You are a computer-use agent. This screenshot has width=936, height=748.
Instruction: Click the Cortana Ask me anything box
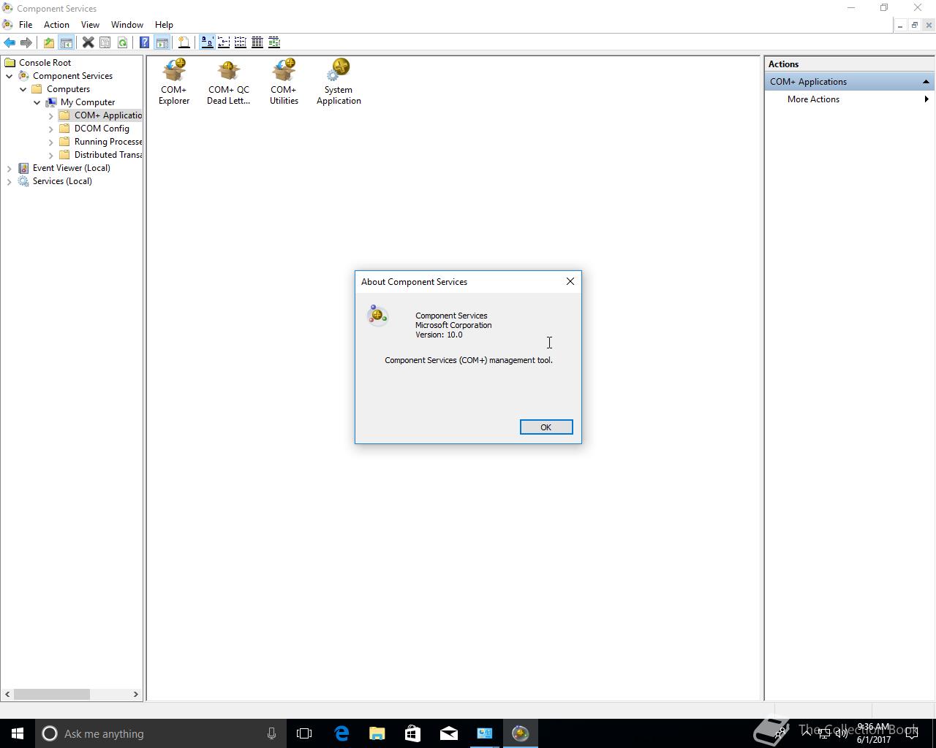pyautogui.click(x=161, y=733)
